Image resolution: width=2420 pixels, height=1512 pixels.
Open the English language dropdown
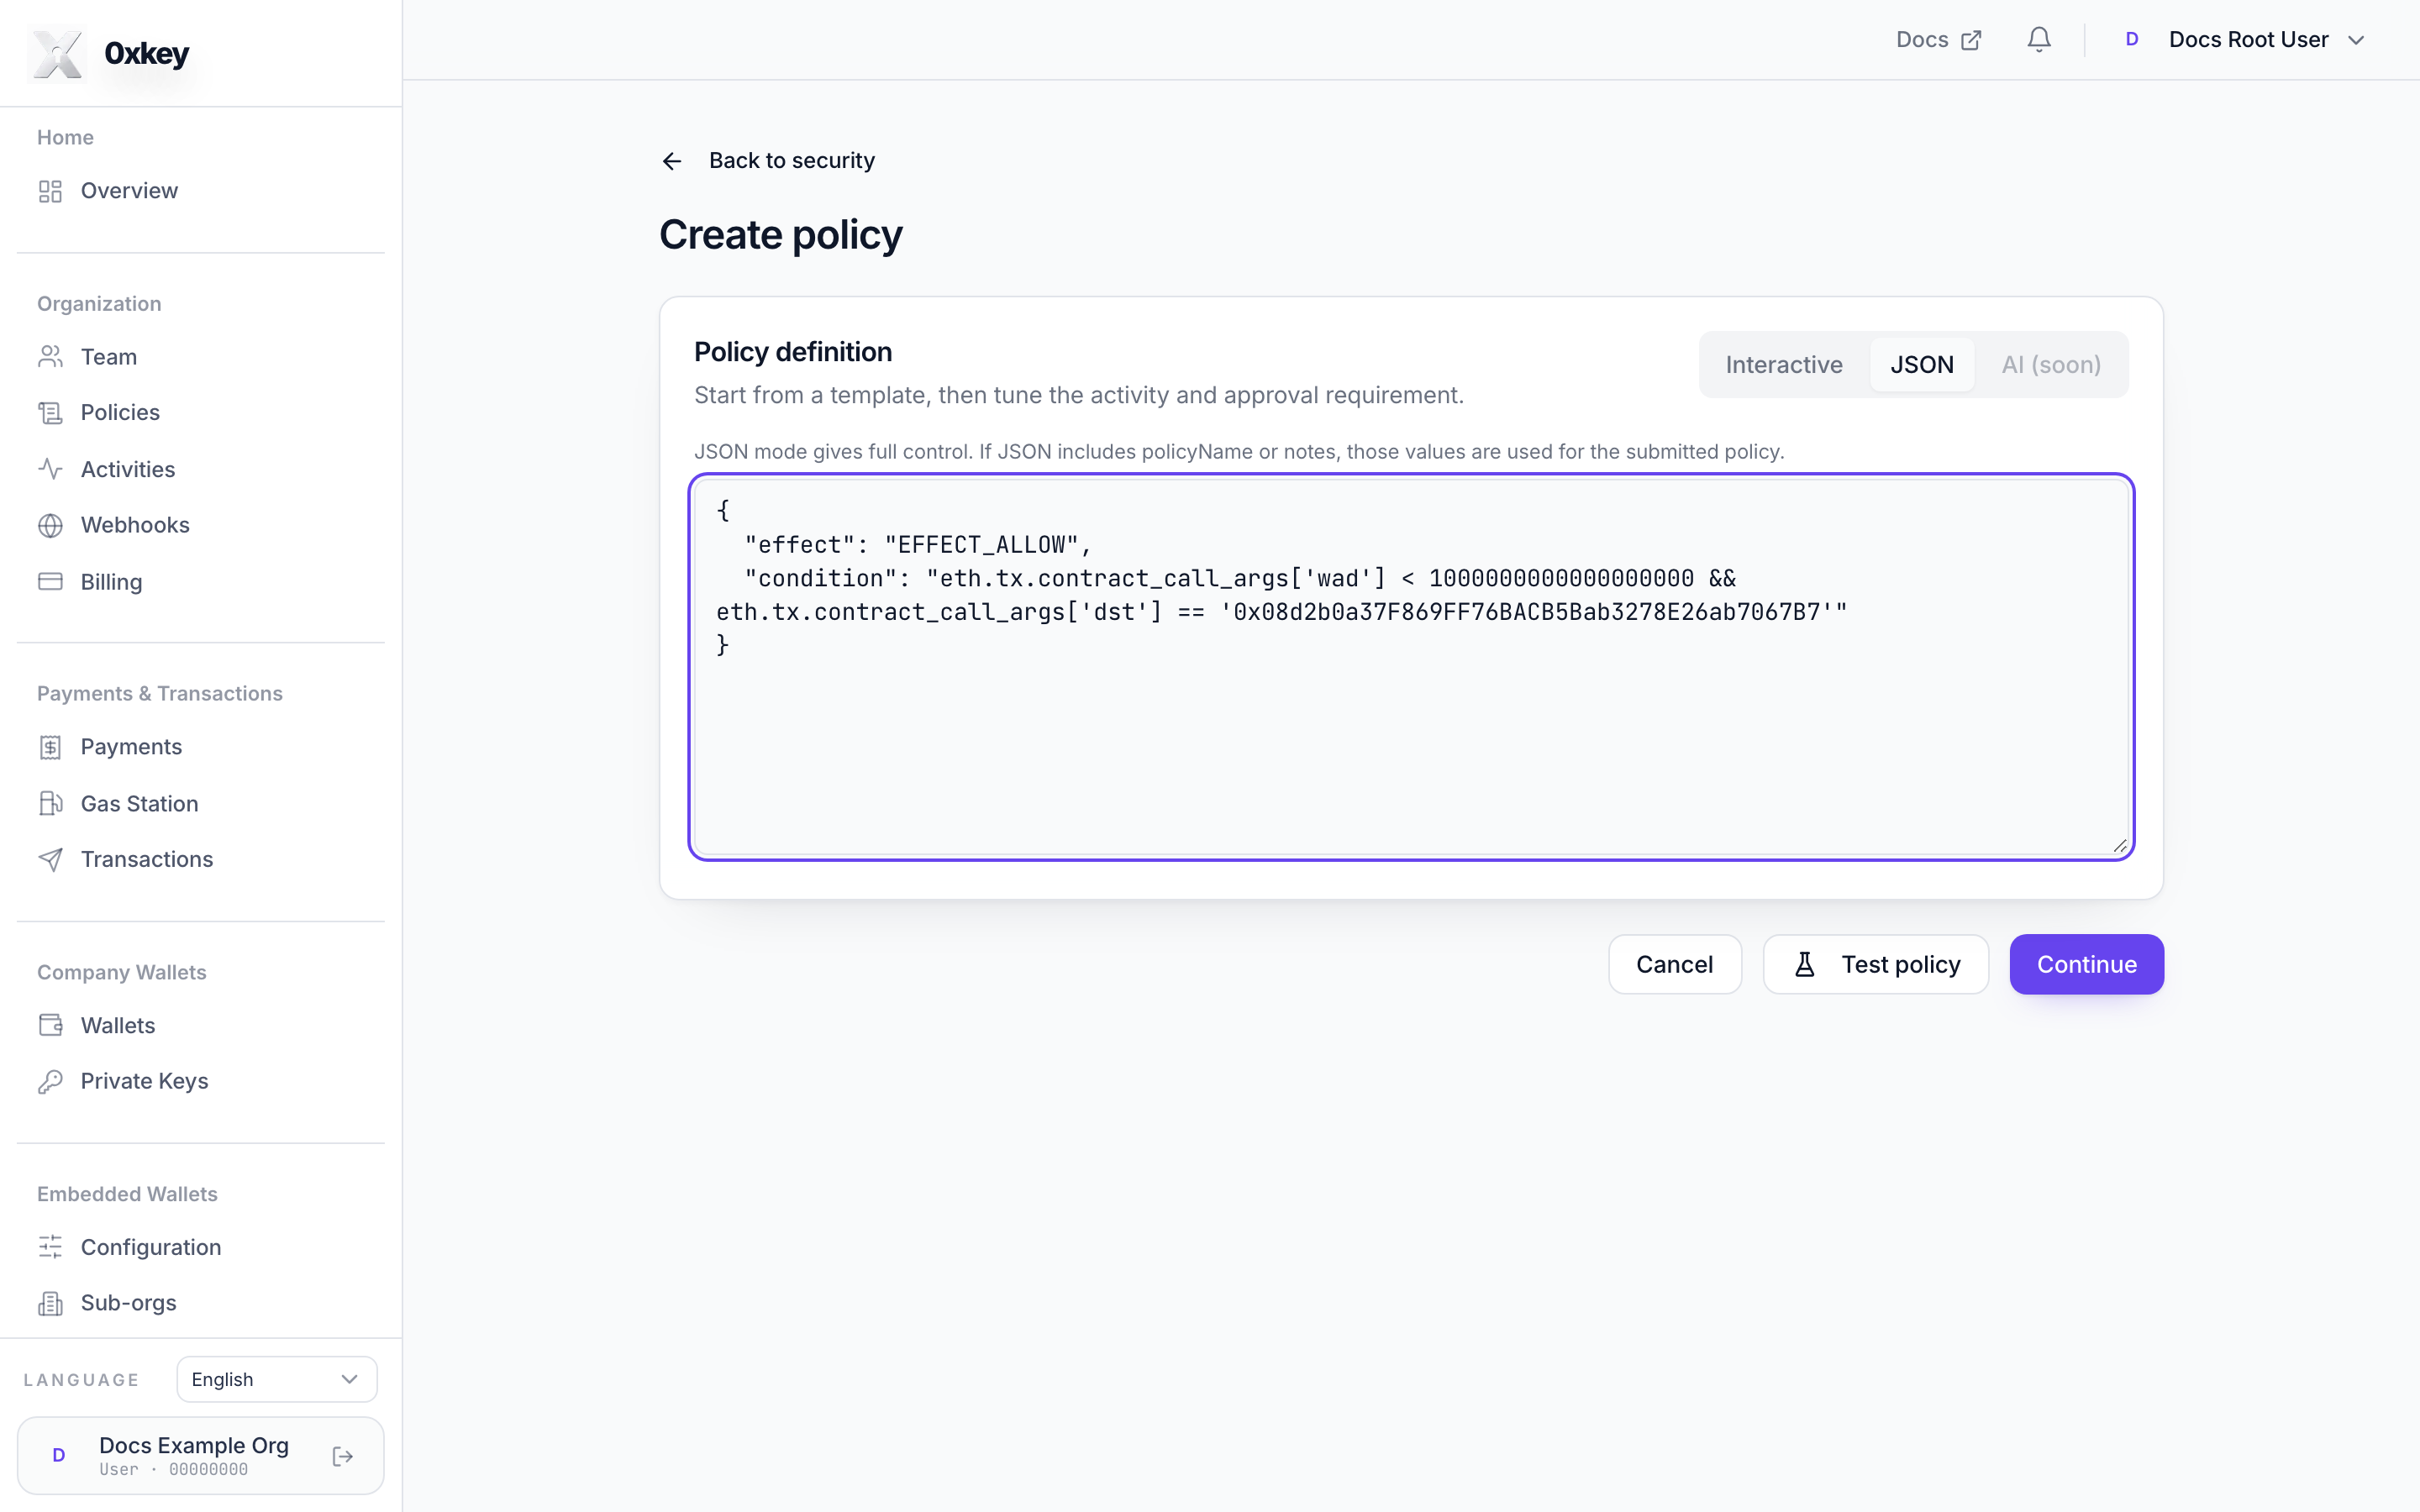coord(277,1379)
